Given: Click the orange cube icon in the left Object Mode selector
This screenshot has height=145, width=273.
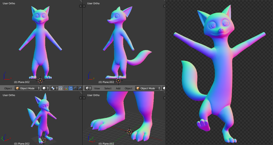Looking at the screenshot, I should [17, 88].
